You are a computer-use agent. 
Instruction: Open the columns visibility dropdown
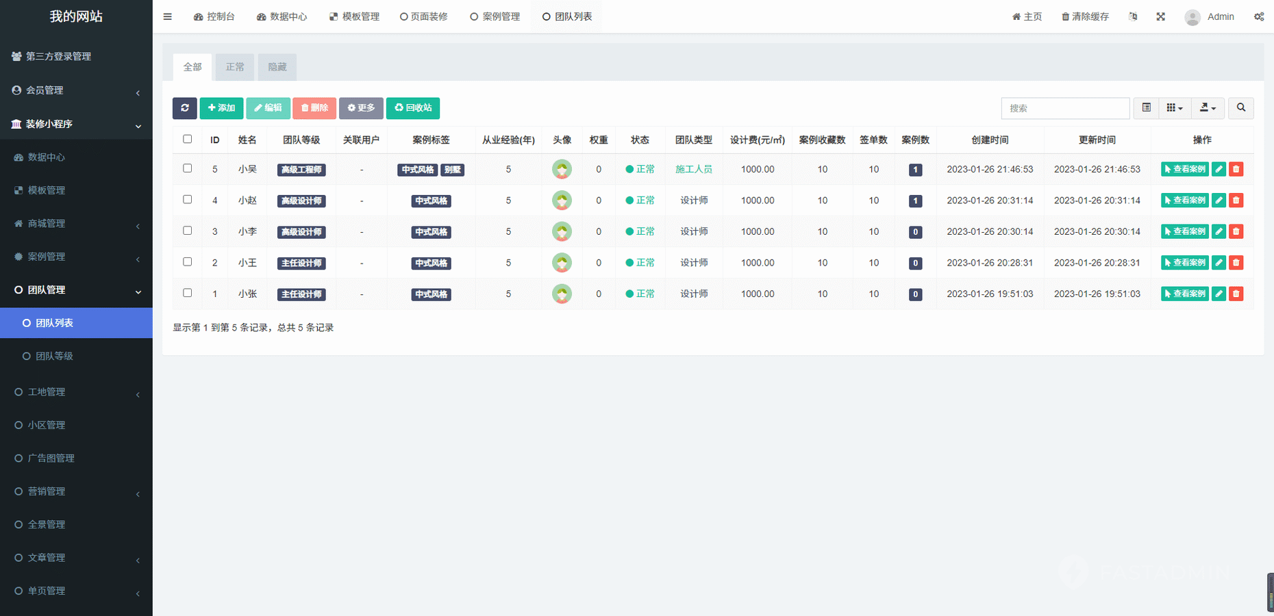(x=1174, y=108)
